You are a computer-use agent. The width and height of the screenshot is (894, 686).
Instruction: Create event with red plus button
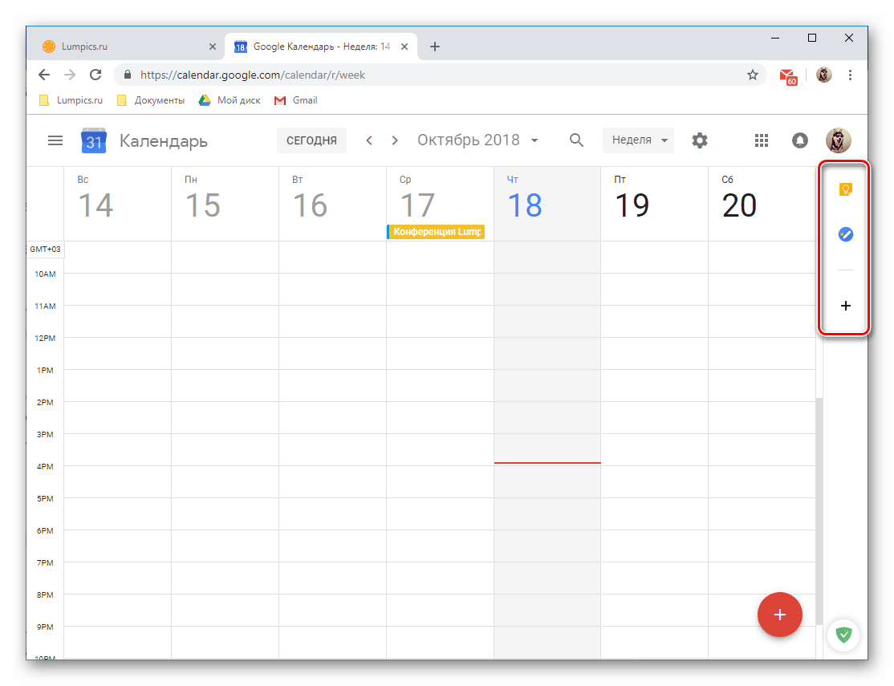(779, 614)
